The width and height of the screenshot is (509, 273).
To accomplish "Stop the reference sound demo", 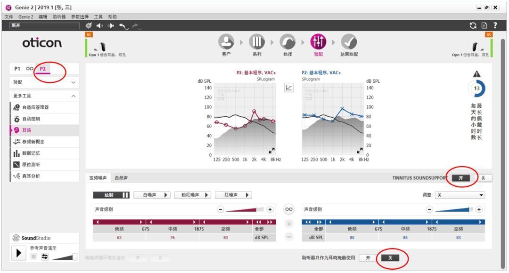I will [x=33, y=257].
